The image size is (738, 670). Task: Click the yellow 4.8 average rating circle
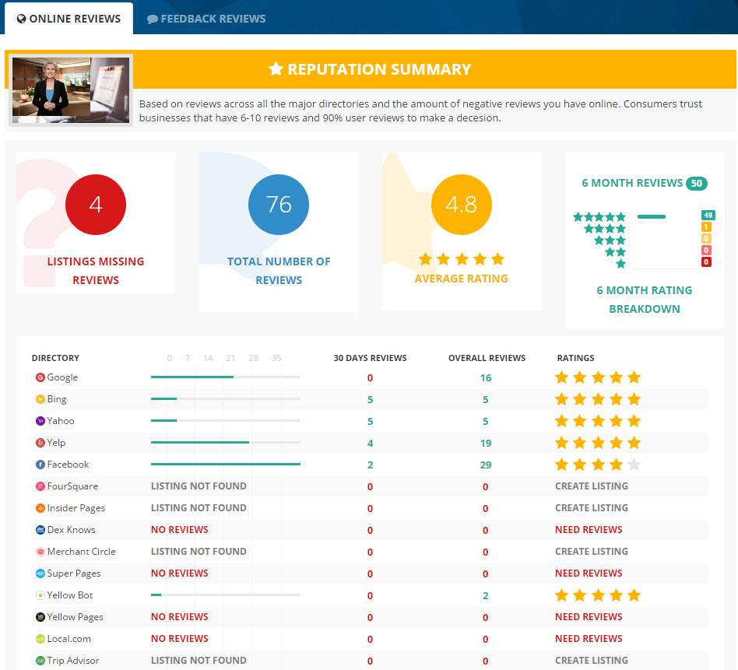[x=461, y=205]
